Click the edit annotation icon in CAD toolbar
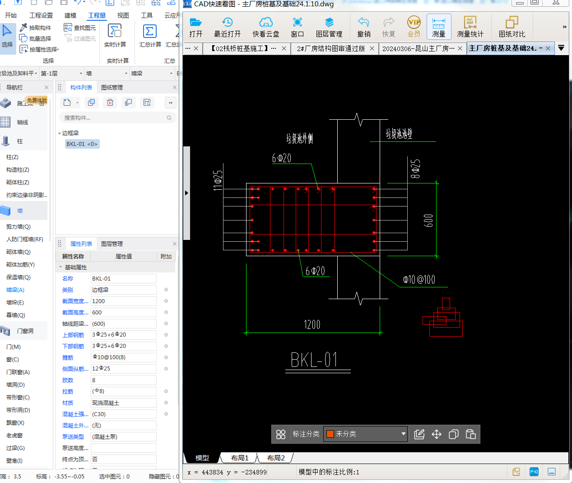This screenshot has height=483, width=572. pos(419,434)
